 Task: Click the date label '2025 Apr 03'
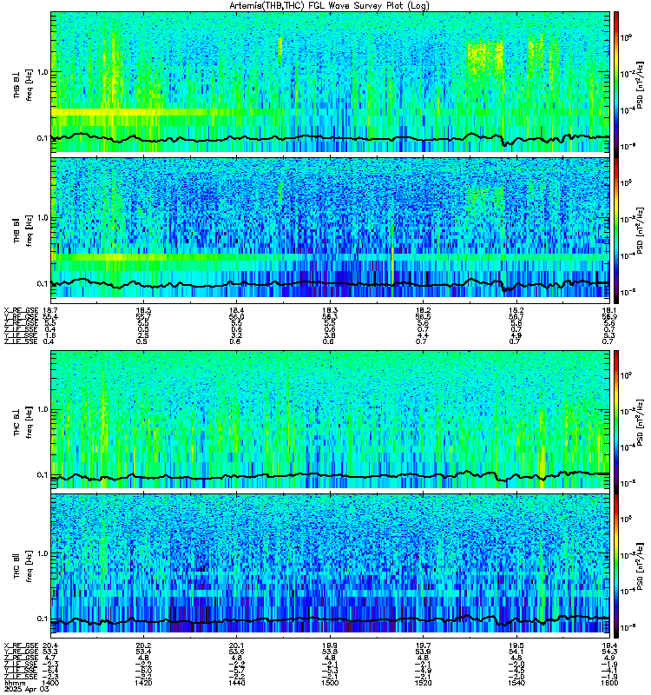pos(26,689)
